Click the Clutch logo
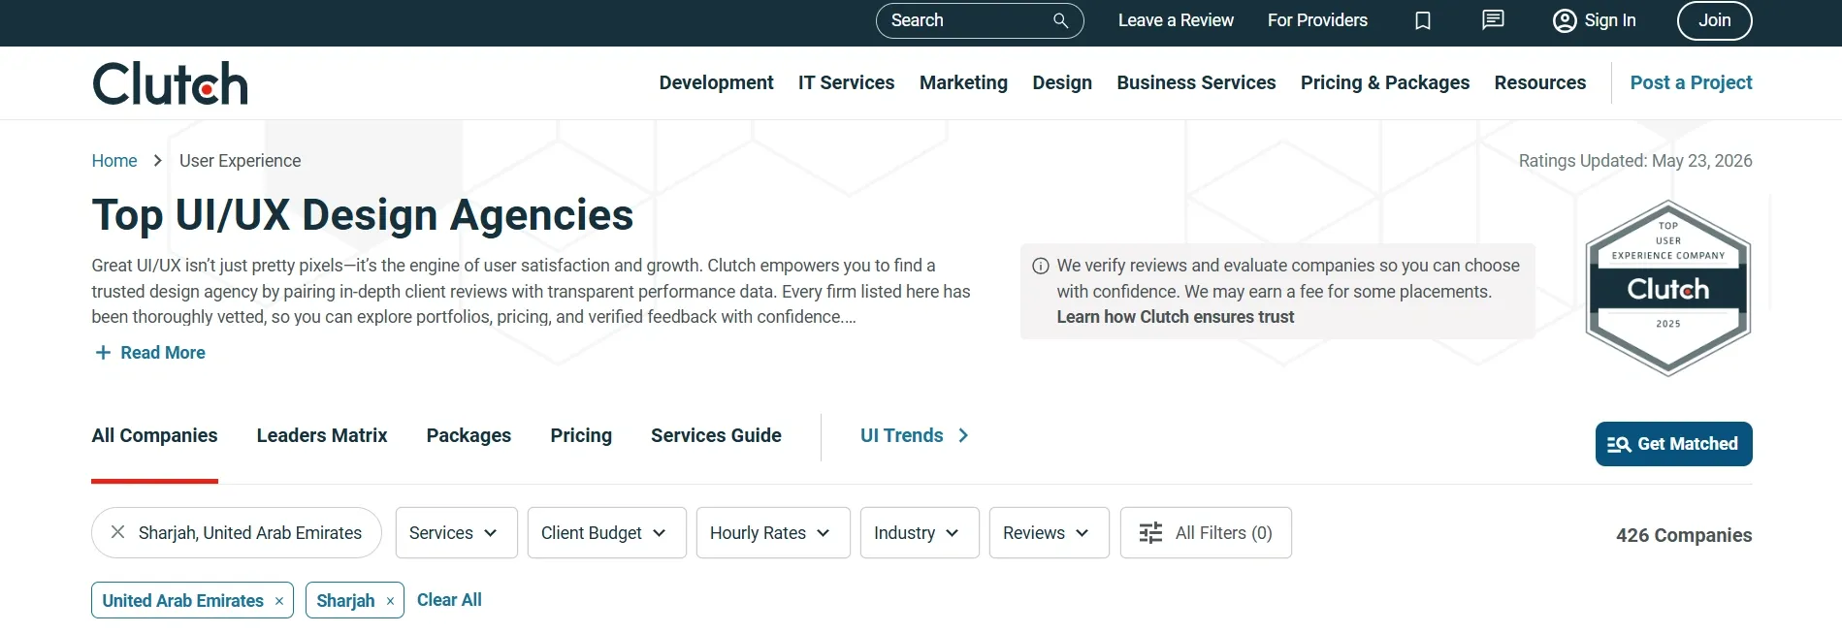Image resolution: width=1842 pixels, height=633 pixels. coord(170,83)
